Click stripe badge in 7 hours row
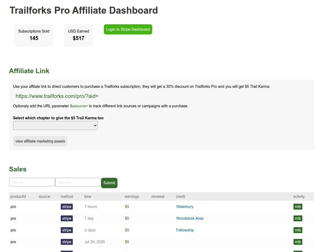The height and width of the screenshot is (252, 320). point(67,207)
